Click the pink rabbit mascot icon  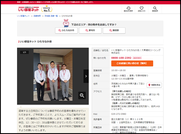coord(66,23)
